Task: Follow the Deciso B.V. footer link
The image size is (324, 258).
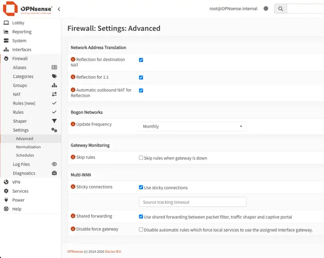Action: point(113,251)
